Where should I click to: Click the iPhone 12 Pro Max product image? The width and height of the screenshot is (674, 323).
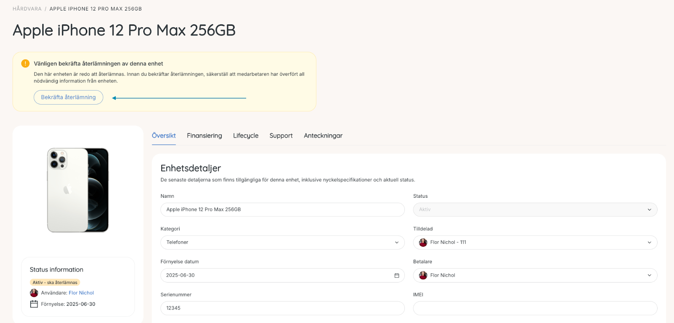[x=78, y=190]
